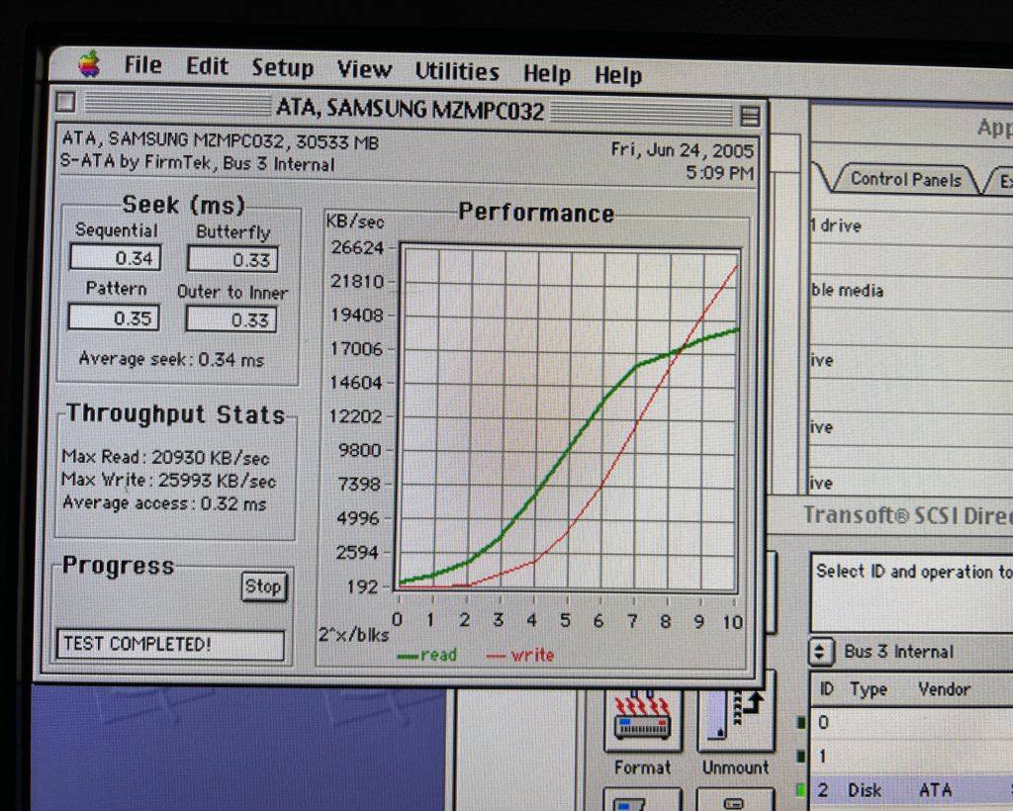The image size is (1013, 811).
Task: Click the Outer to Inner seek field
Action: point(231,319)
